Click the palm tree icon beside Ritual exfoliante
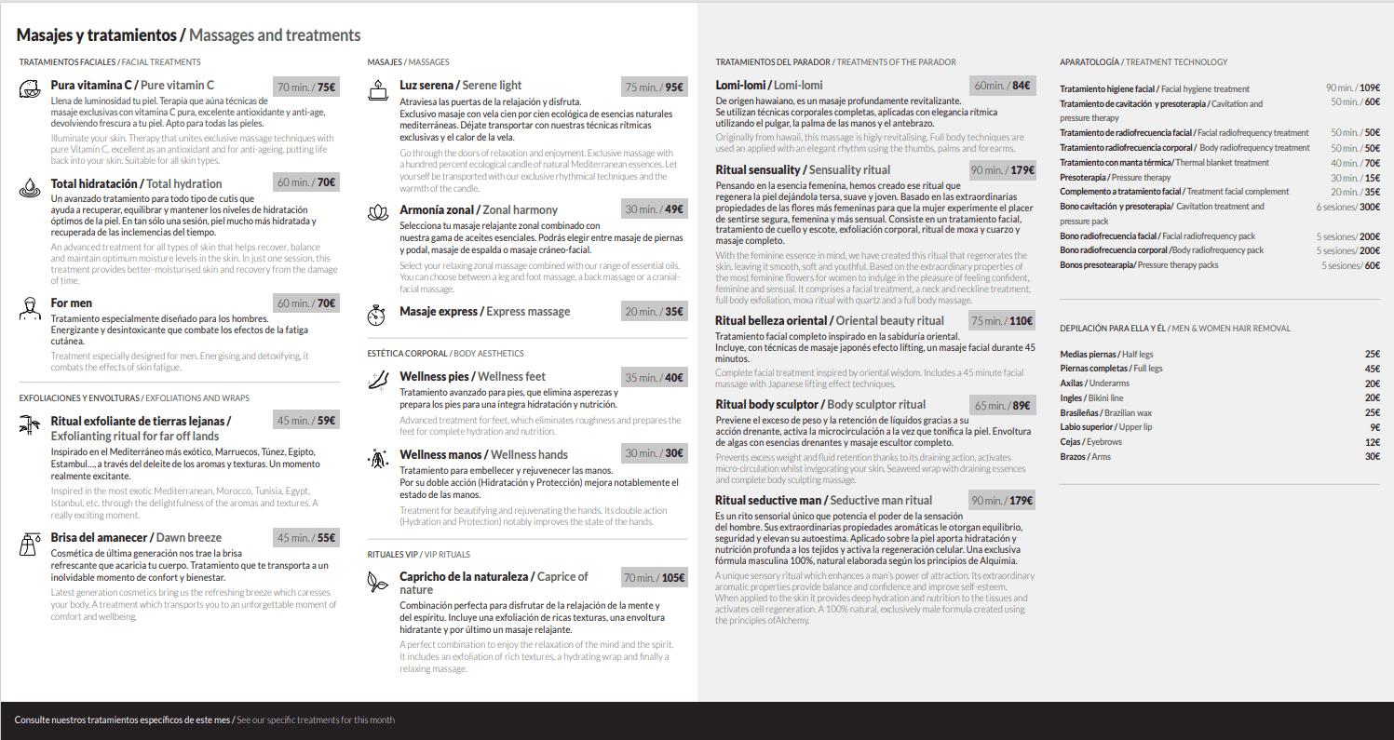Image resolution: width=1394 pixels, height=740 pixels. pos(29,425)
